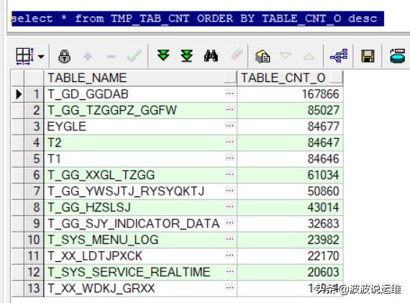
Task: Click the gray up triangle icon
Action: point(309,56)
